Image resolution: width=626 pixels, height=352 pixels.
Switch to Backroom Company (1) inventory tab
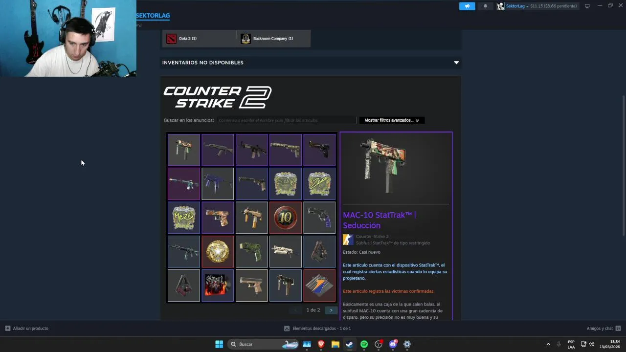(x=274, y=39)
